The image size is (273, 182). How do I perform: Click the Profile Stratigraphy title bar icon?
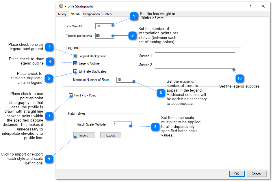coord(61,6)
